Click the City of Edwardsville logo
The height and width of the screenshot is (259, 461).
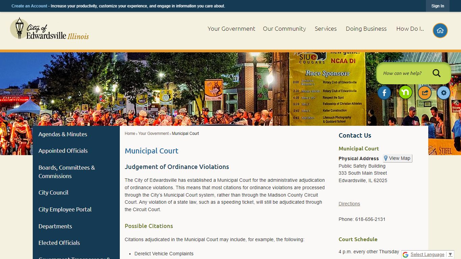coord(49,29)
